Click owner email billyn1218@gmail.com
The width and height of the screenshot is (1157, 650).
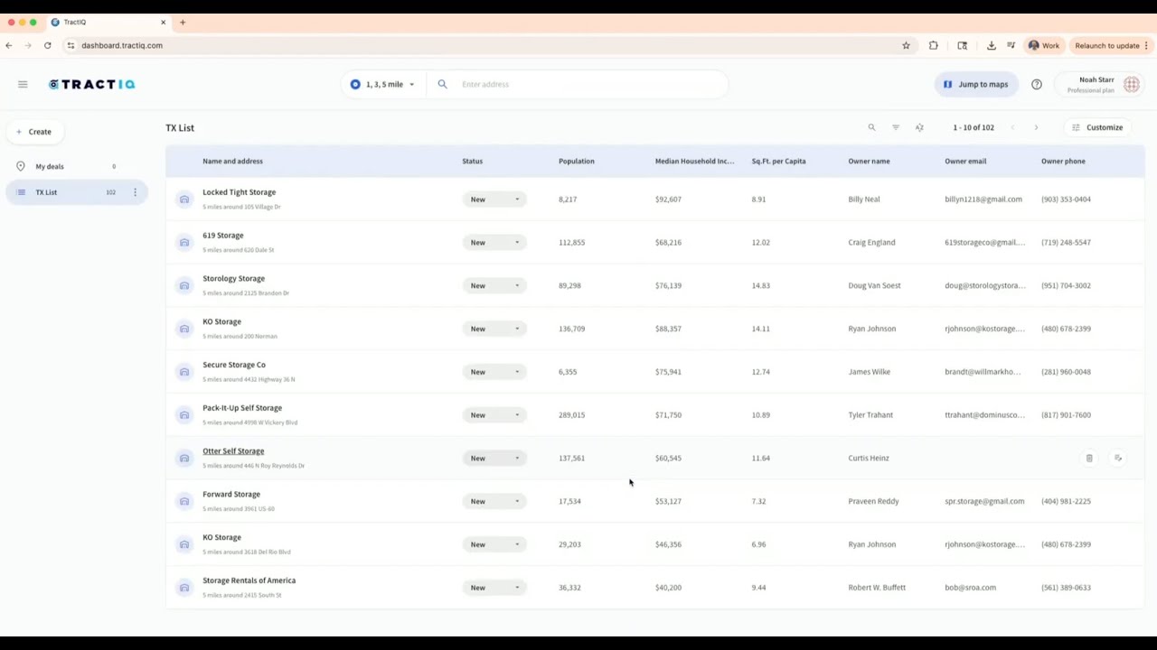coord(983,200)
